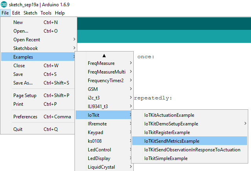Viewport: 251px width, 171px height.
Task: Open Preferences from the File menu
Action: coord(38,117)
